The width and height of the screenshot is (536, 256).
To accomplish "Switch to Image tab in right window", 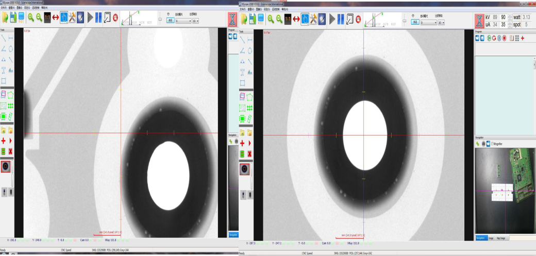I will click(491, 238).
